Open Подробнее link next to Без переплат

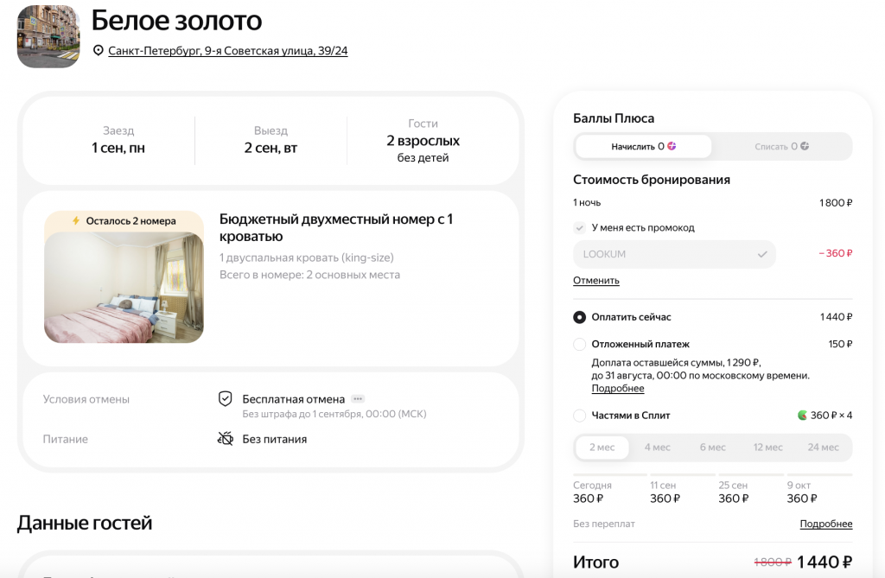click(x=825, y=524)
